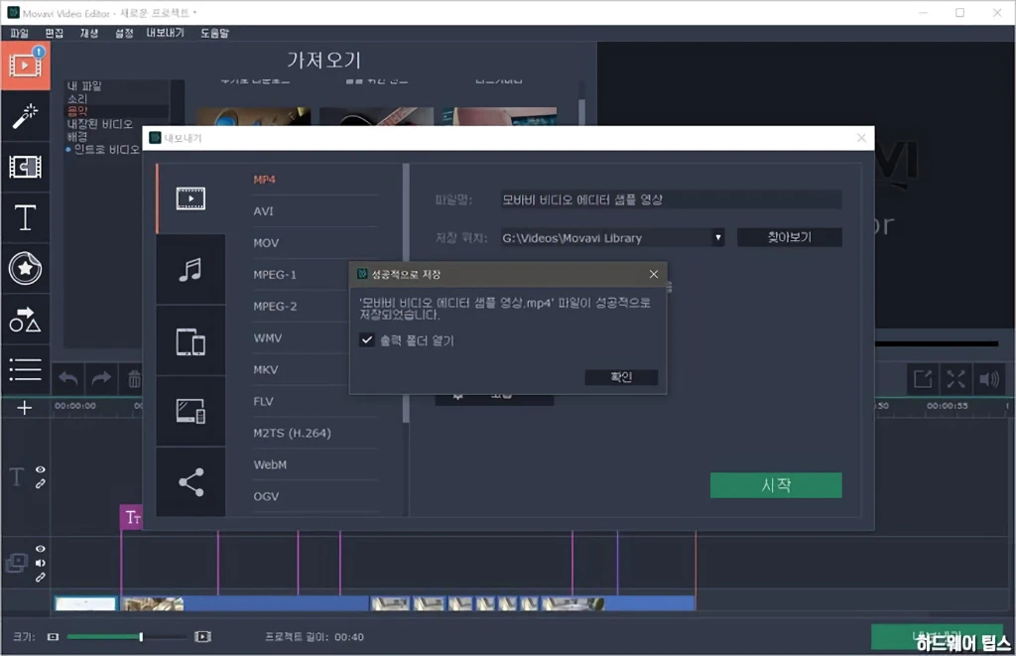
Task: Open the More tools list icon
Action: [25, 369]
